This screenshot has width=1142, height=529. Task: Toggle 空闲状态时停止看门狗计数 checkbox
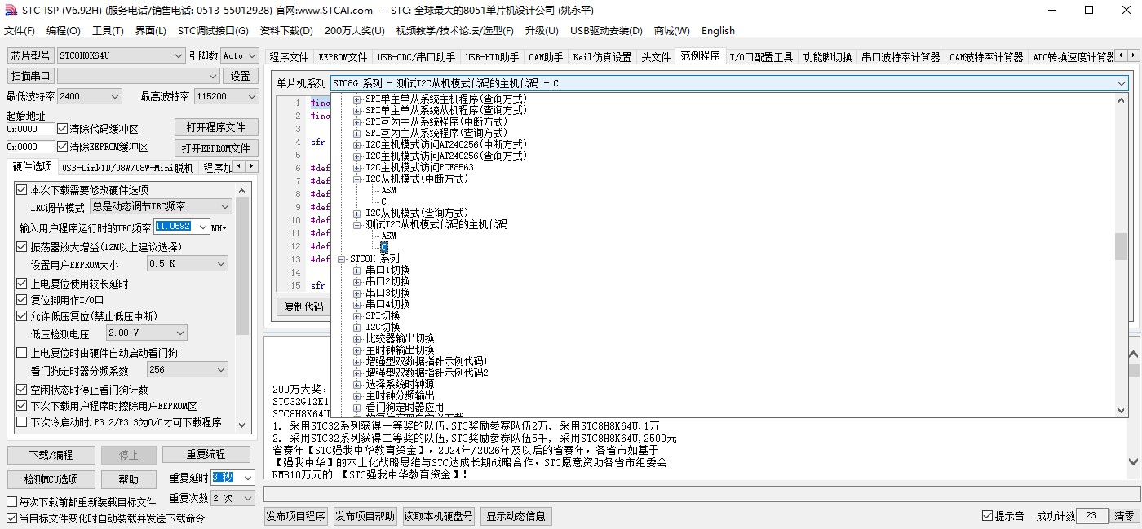[22, 390]
